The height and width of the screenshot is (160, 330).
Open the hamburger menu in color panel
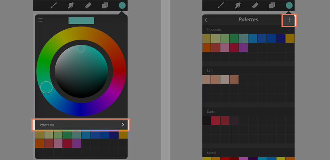pyautogui.click(x=41, y=20)
